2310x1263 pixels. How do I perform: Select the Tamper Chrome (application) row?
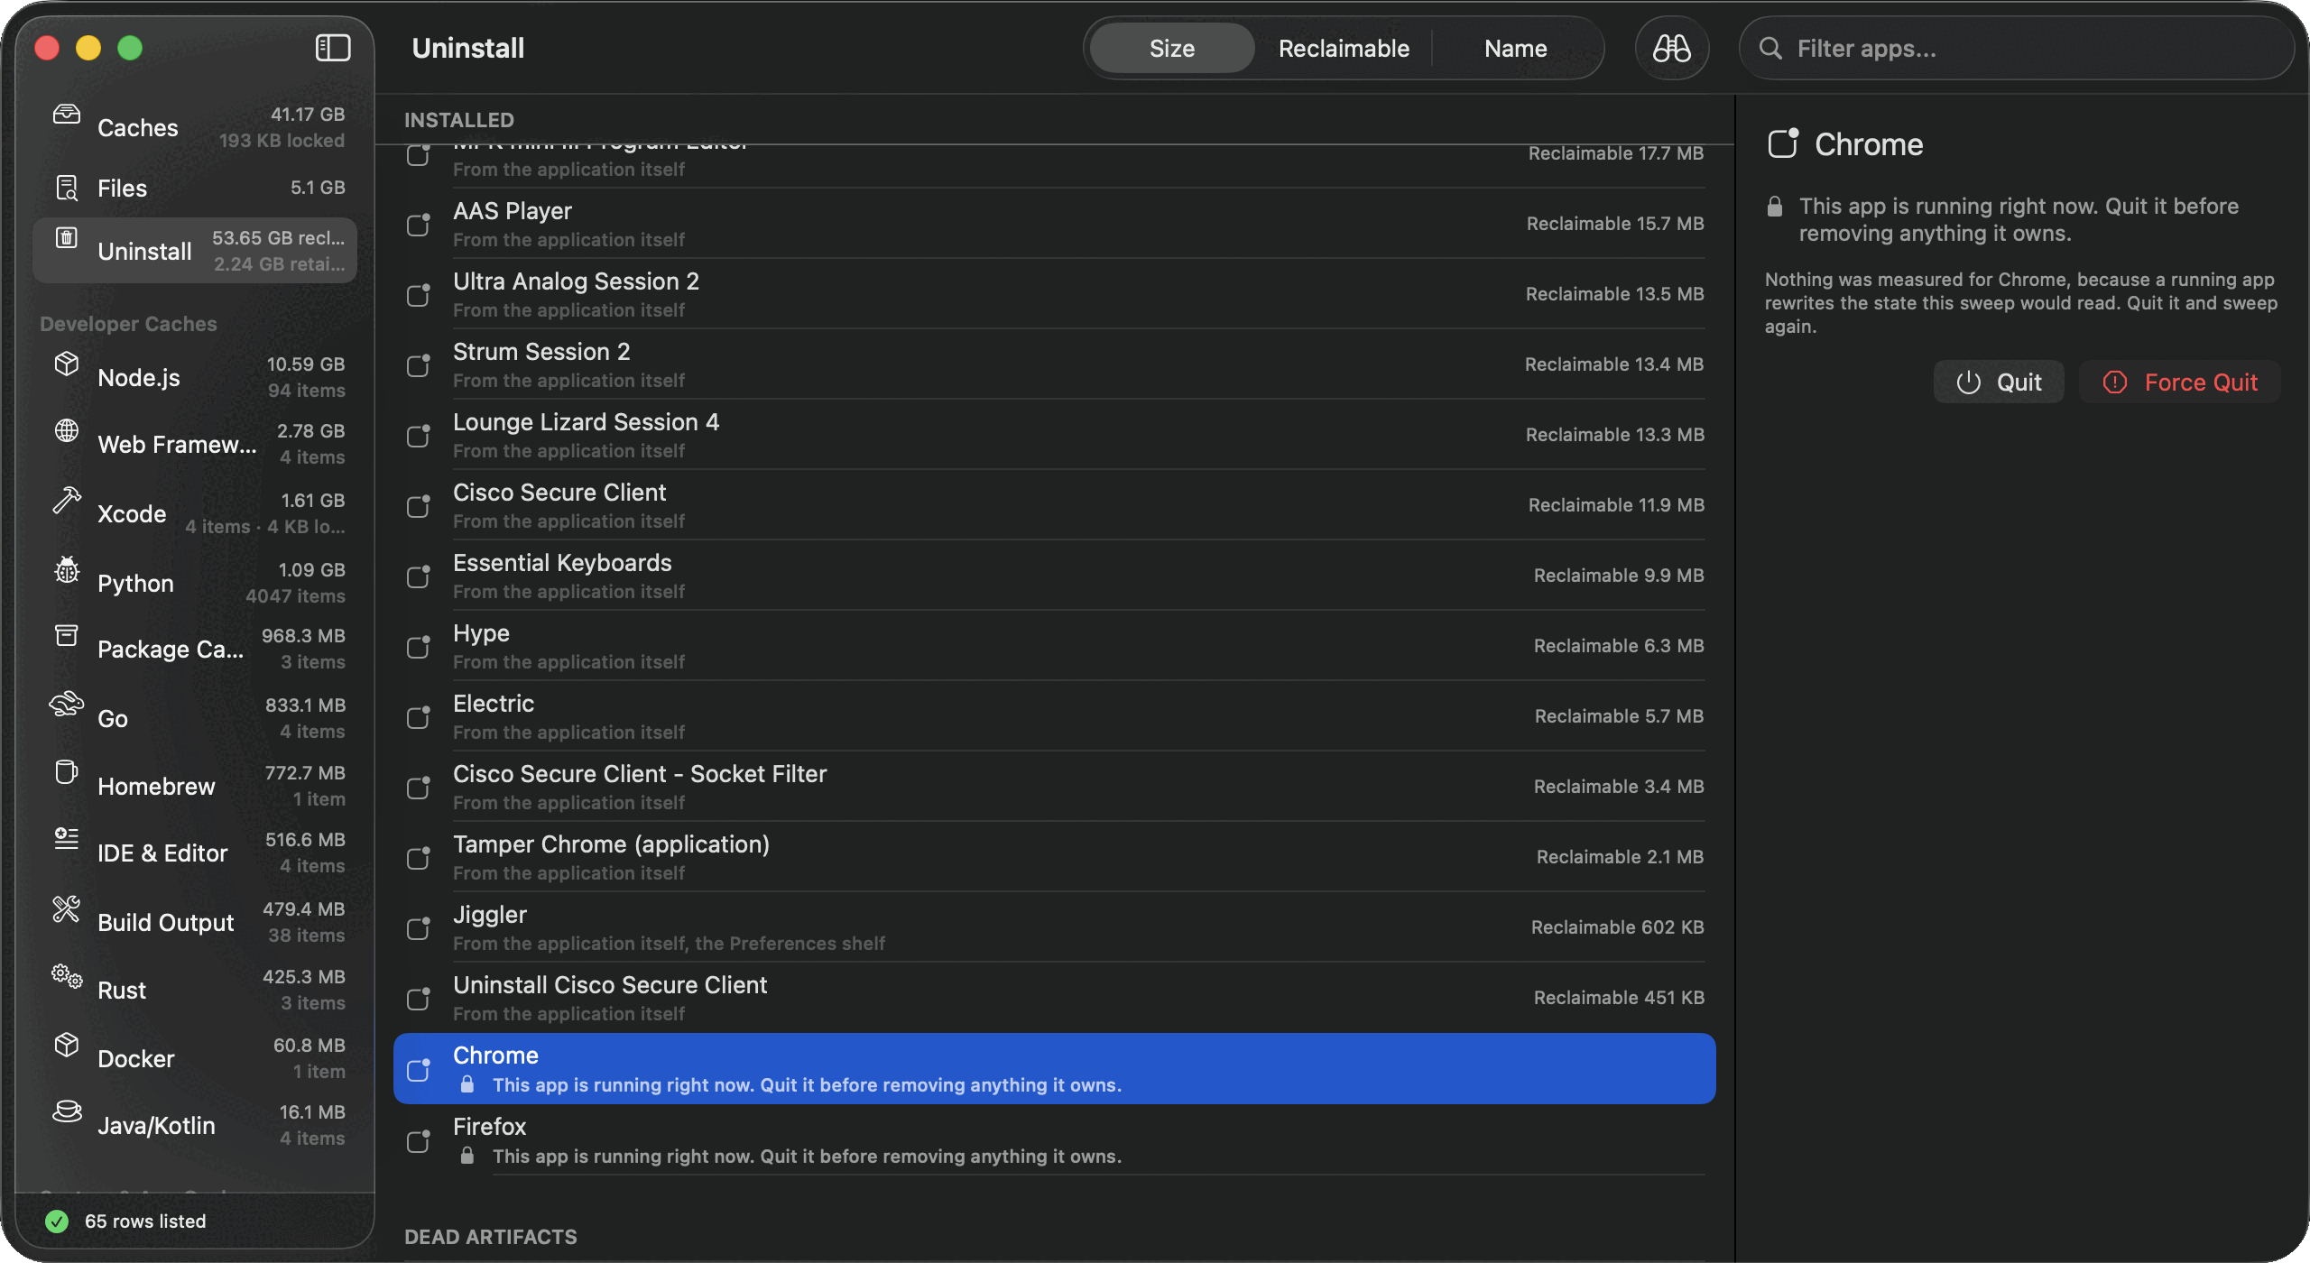1054,857
